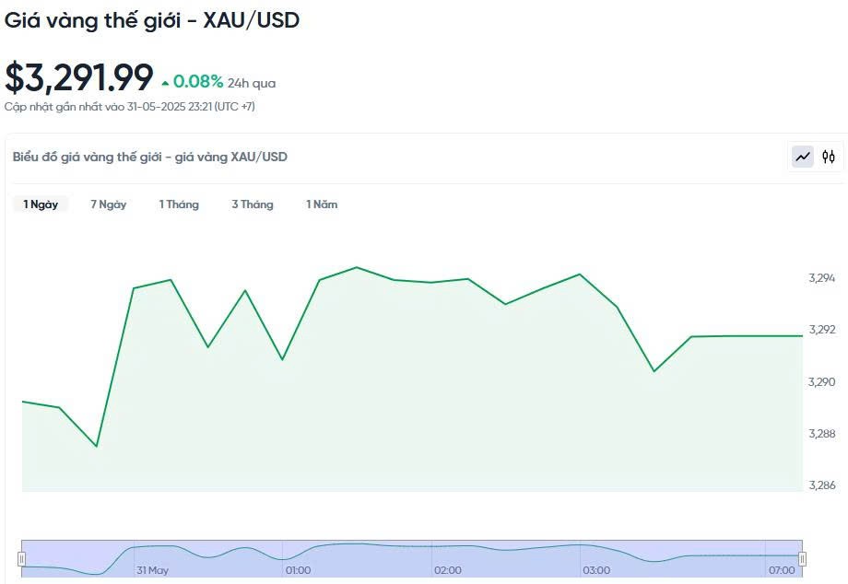Open the 3 Tháng chart range
This screenshot has width=848, height=584.
pyautogui.click(x=253, y=204)
